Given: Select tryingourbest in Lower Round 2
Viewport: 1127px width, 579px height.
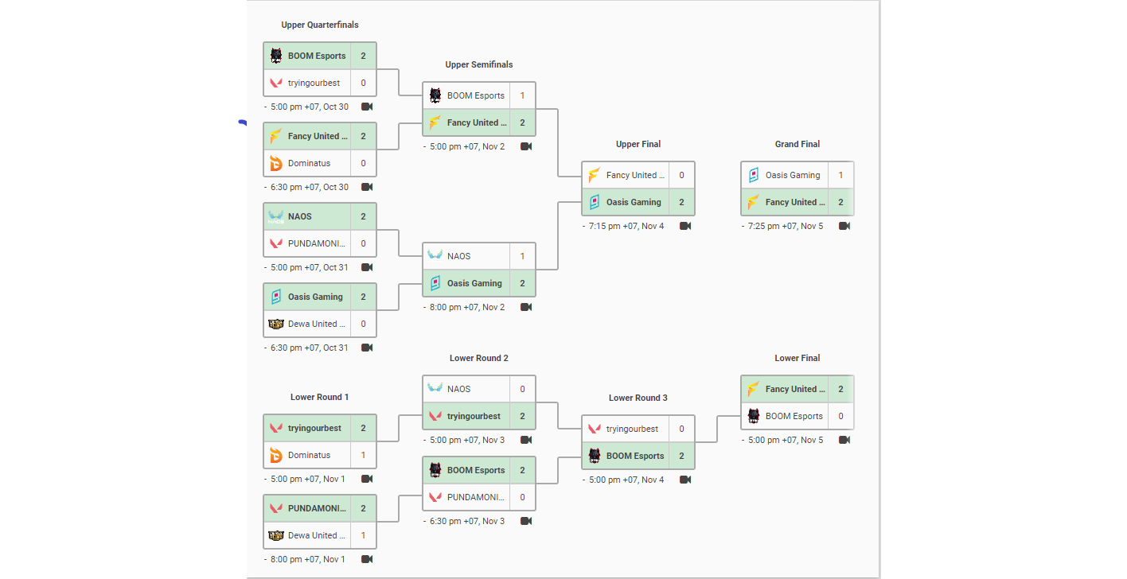Looking at the screenshot, I should click(x=466, y=416).
